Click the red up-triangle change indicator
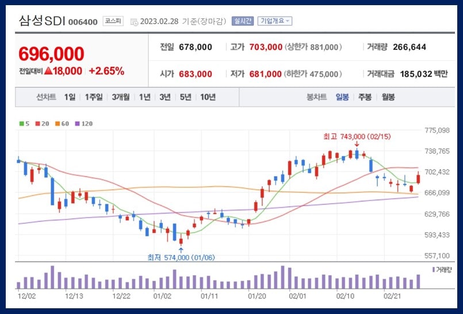This screenshot has height=314, width=463. click(x=48, y=71)
